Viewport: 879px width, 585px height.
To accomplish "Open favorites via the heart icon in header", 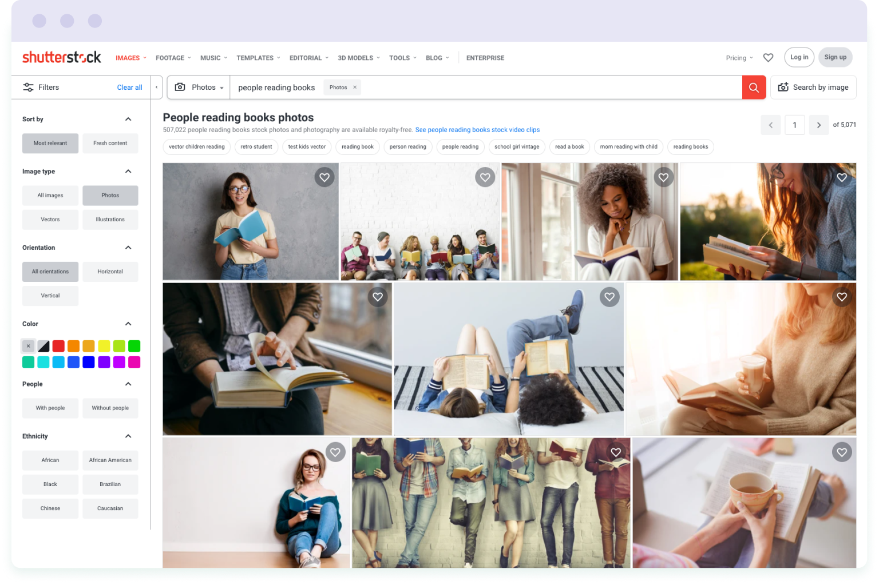I will [x=768, y=57].
